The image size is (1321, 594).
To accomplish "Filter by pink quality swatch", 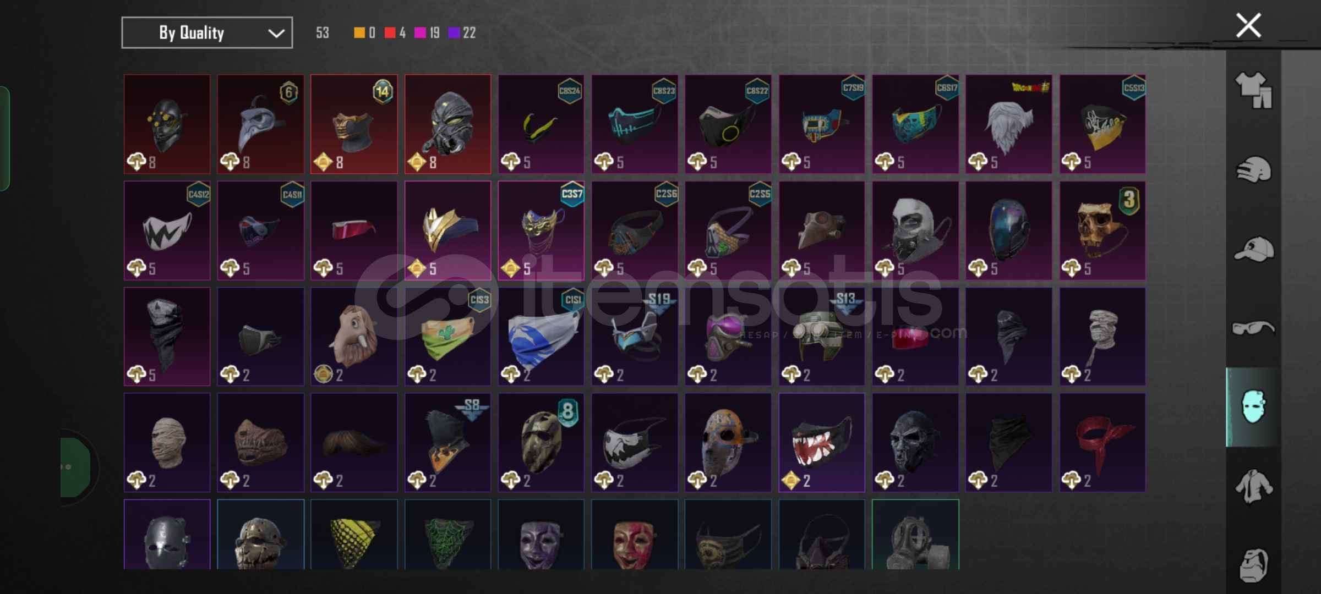I will click(x=420, y=33).
